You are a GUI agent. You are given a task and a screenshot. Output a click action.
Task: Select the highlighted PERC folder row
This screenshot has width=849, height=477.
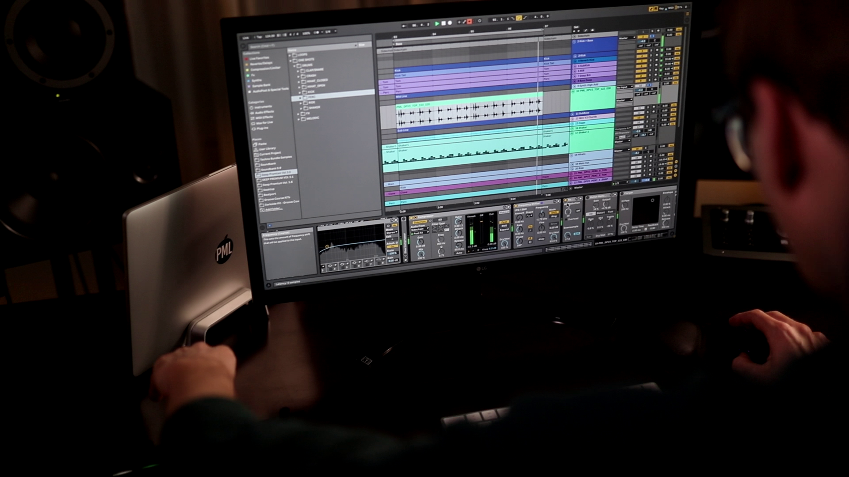click(x=333, y=95)
